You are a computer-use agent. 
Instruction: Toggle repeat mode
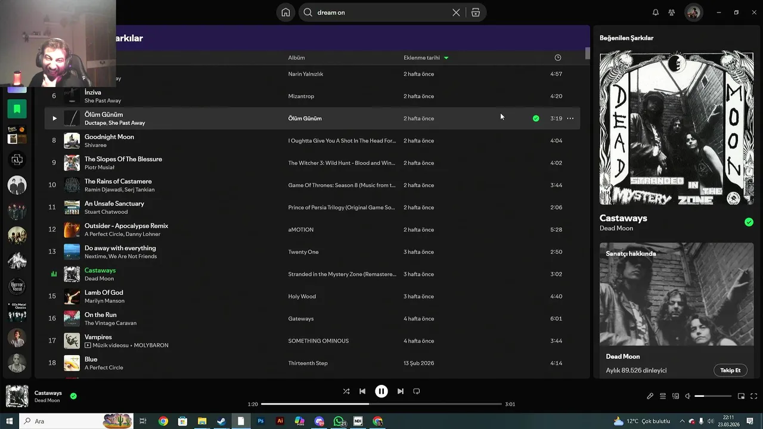click(417, 391)
